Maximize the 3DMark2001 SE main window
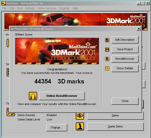 pos(143,3)
